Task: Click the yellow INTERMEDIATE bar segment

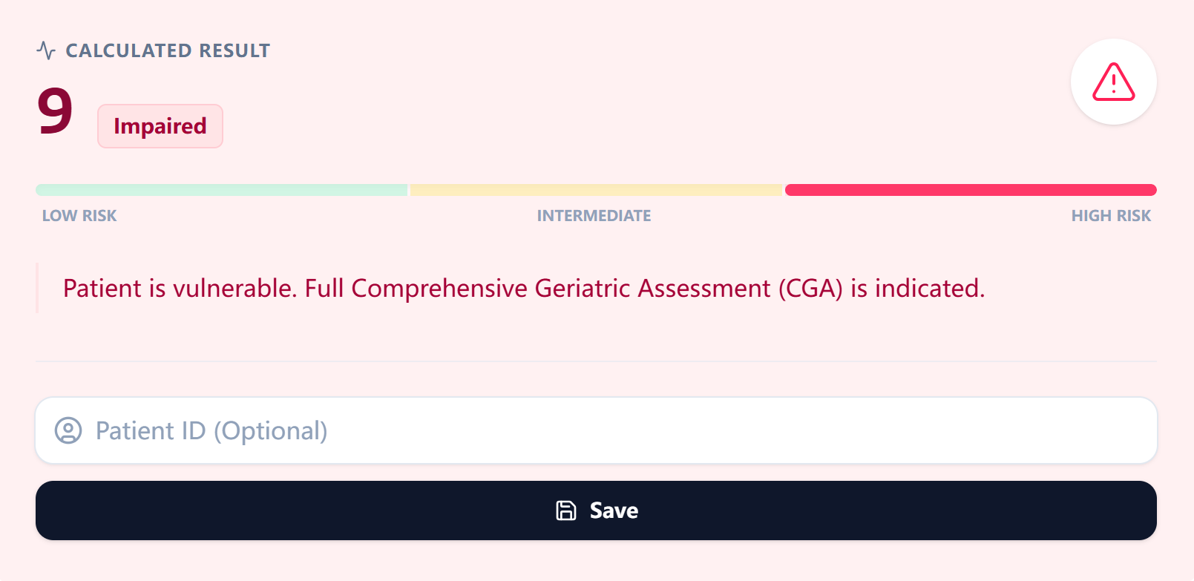Action: pyautogui.click(x=596, y=189)
